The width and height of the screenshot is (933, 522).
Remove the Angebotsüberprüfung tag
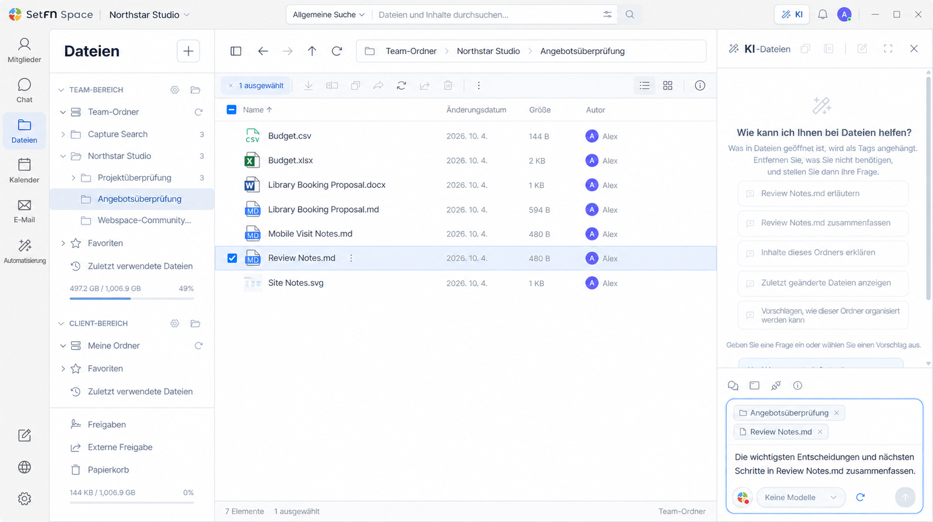(x=836, y=413)
